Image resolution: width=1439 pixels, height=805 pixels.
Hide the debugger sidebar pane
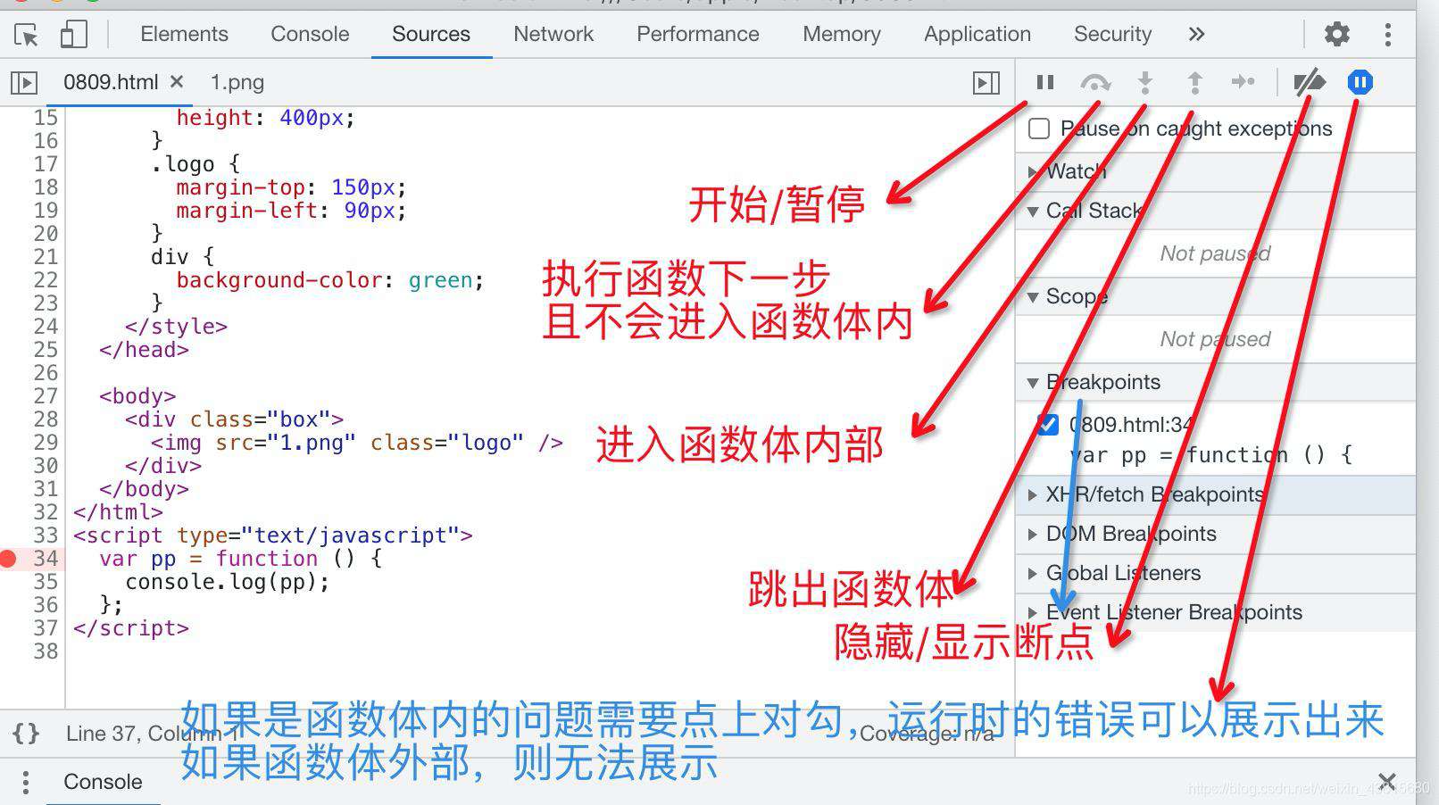coord(986,83)
